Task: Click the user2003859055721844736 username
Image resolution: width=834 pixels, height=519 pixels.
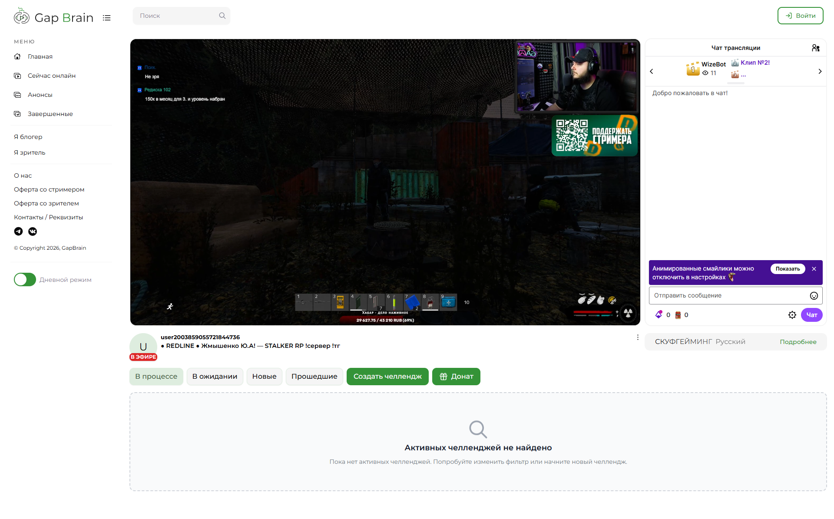Action: click(200, 337)
